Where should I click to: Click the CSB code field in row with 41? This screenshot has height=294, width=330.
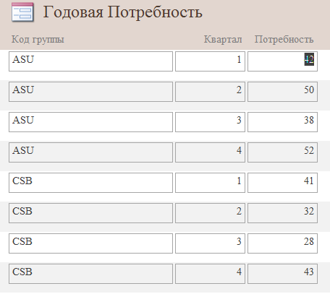(90, 183)
